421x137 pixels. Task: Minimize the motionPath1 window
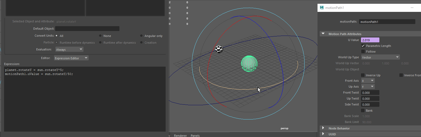click(412, 8)
